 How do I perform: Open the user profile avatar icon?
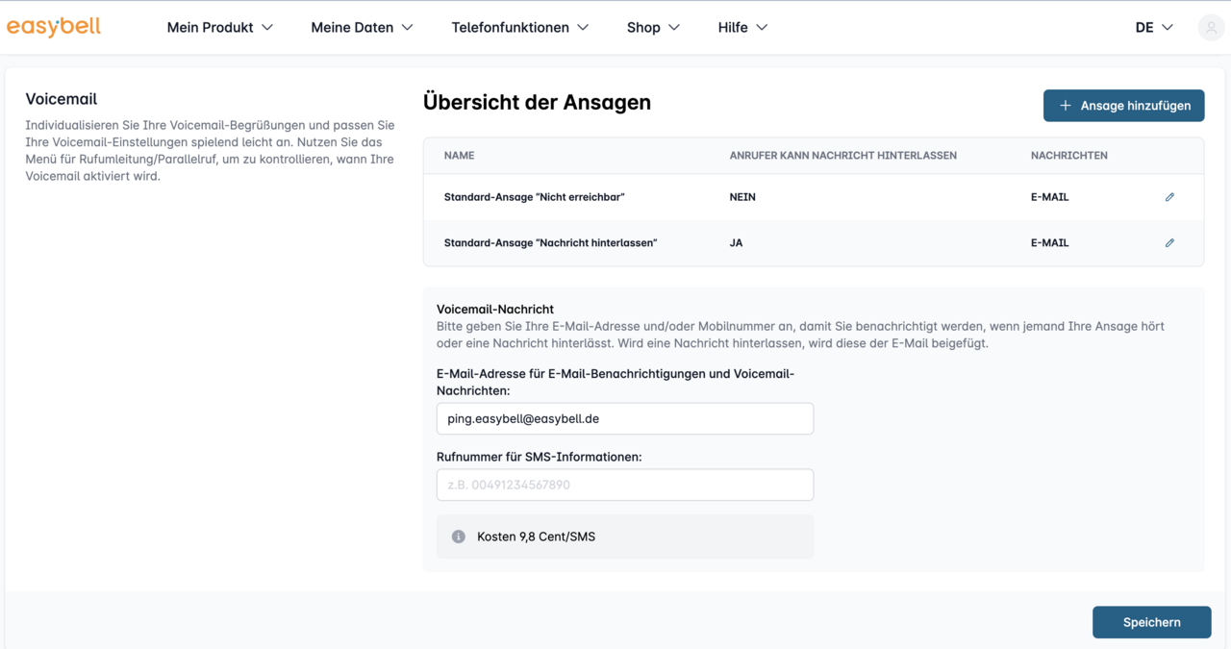(1210, 28)
